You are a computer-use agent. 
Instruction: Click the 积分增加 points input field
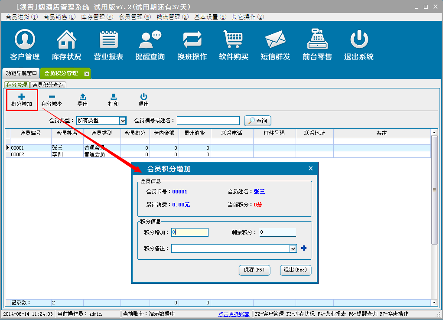pyautogui.click(x=190, y=232)
